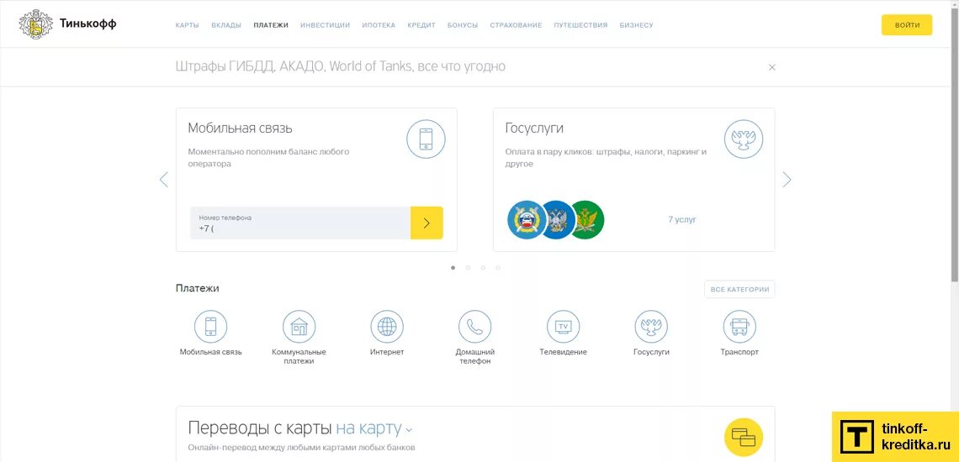
Task: Submit phone number with yellow arrow button
Action: [x=427, y=223]
